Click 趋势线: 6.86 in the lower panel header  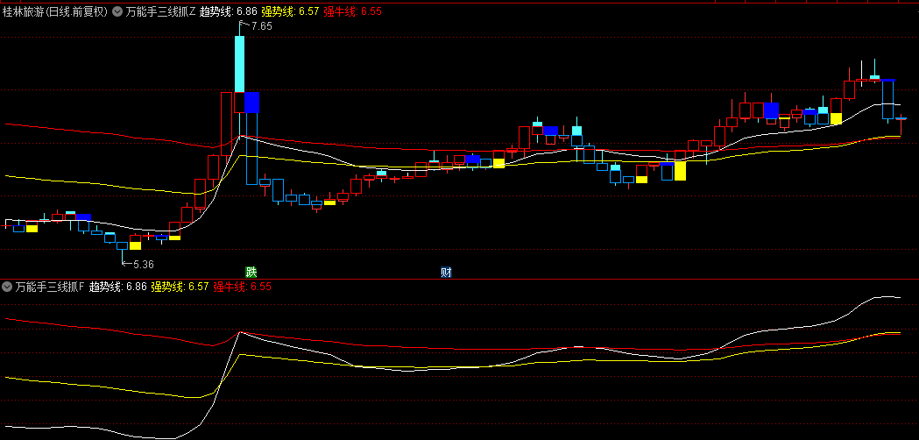pyautogui.click(x=118, y=287)
